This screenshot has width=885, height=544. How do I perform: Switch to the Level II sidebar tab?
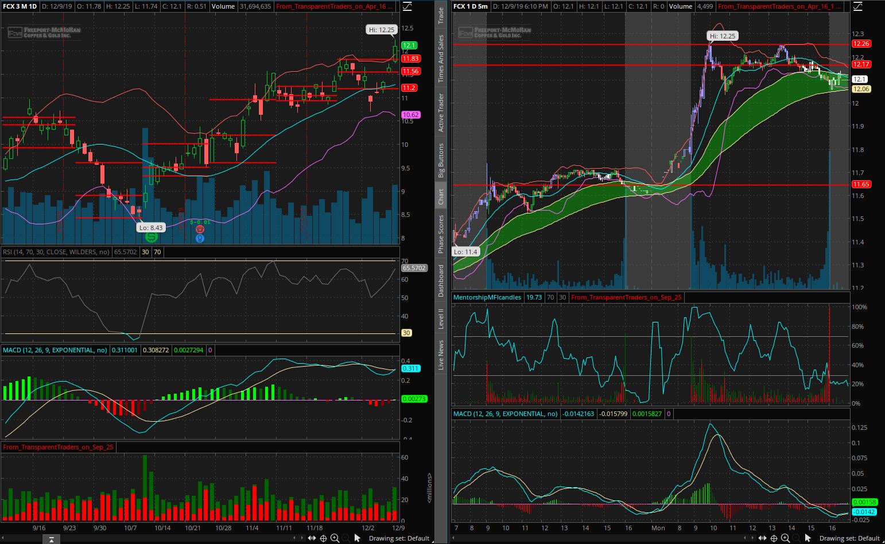pos(441,318)
